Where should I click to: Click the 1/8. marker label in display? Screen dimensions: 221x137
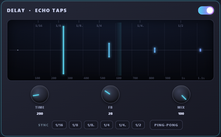click(x=79, y=26)
